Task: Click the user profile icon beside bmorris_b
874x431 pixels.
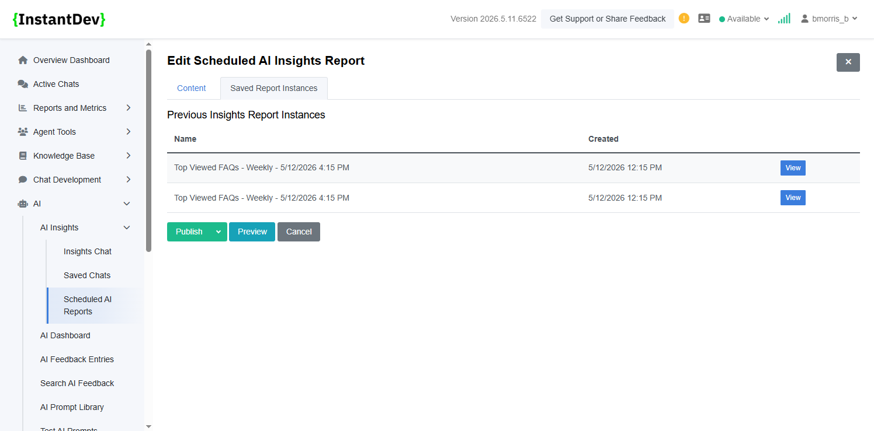Action: coord(804,19)
